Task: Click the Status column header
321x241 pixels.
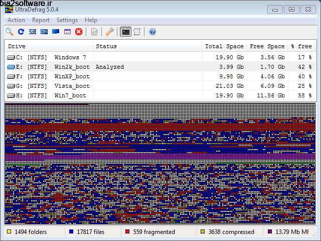Action: point(106,46)
